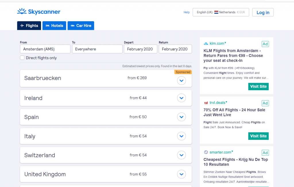Open the Help link
The image size is (294, 187).
[x=186, y=12]
